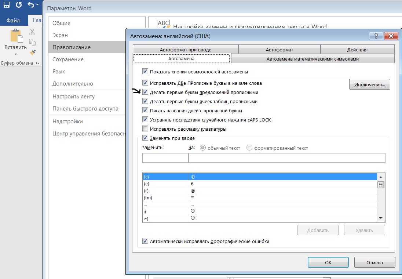
Task: Open the Файл tab
Action: pos(13,20)
